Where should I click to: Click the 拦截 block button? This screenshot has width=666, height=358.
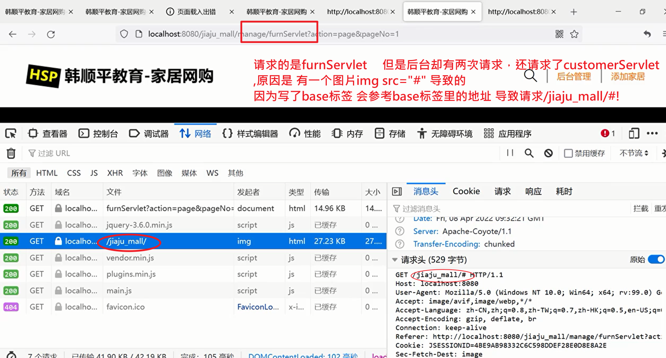641,208
